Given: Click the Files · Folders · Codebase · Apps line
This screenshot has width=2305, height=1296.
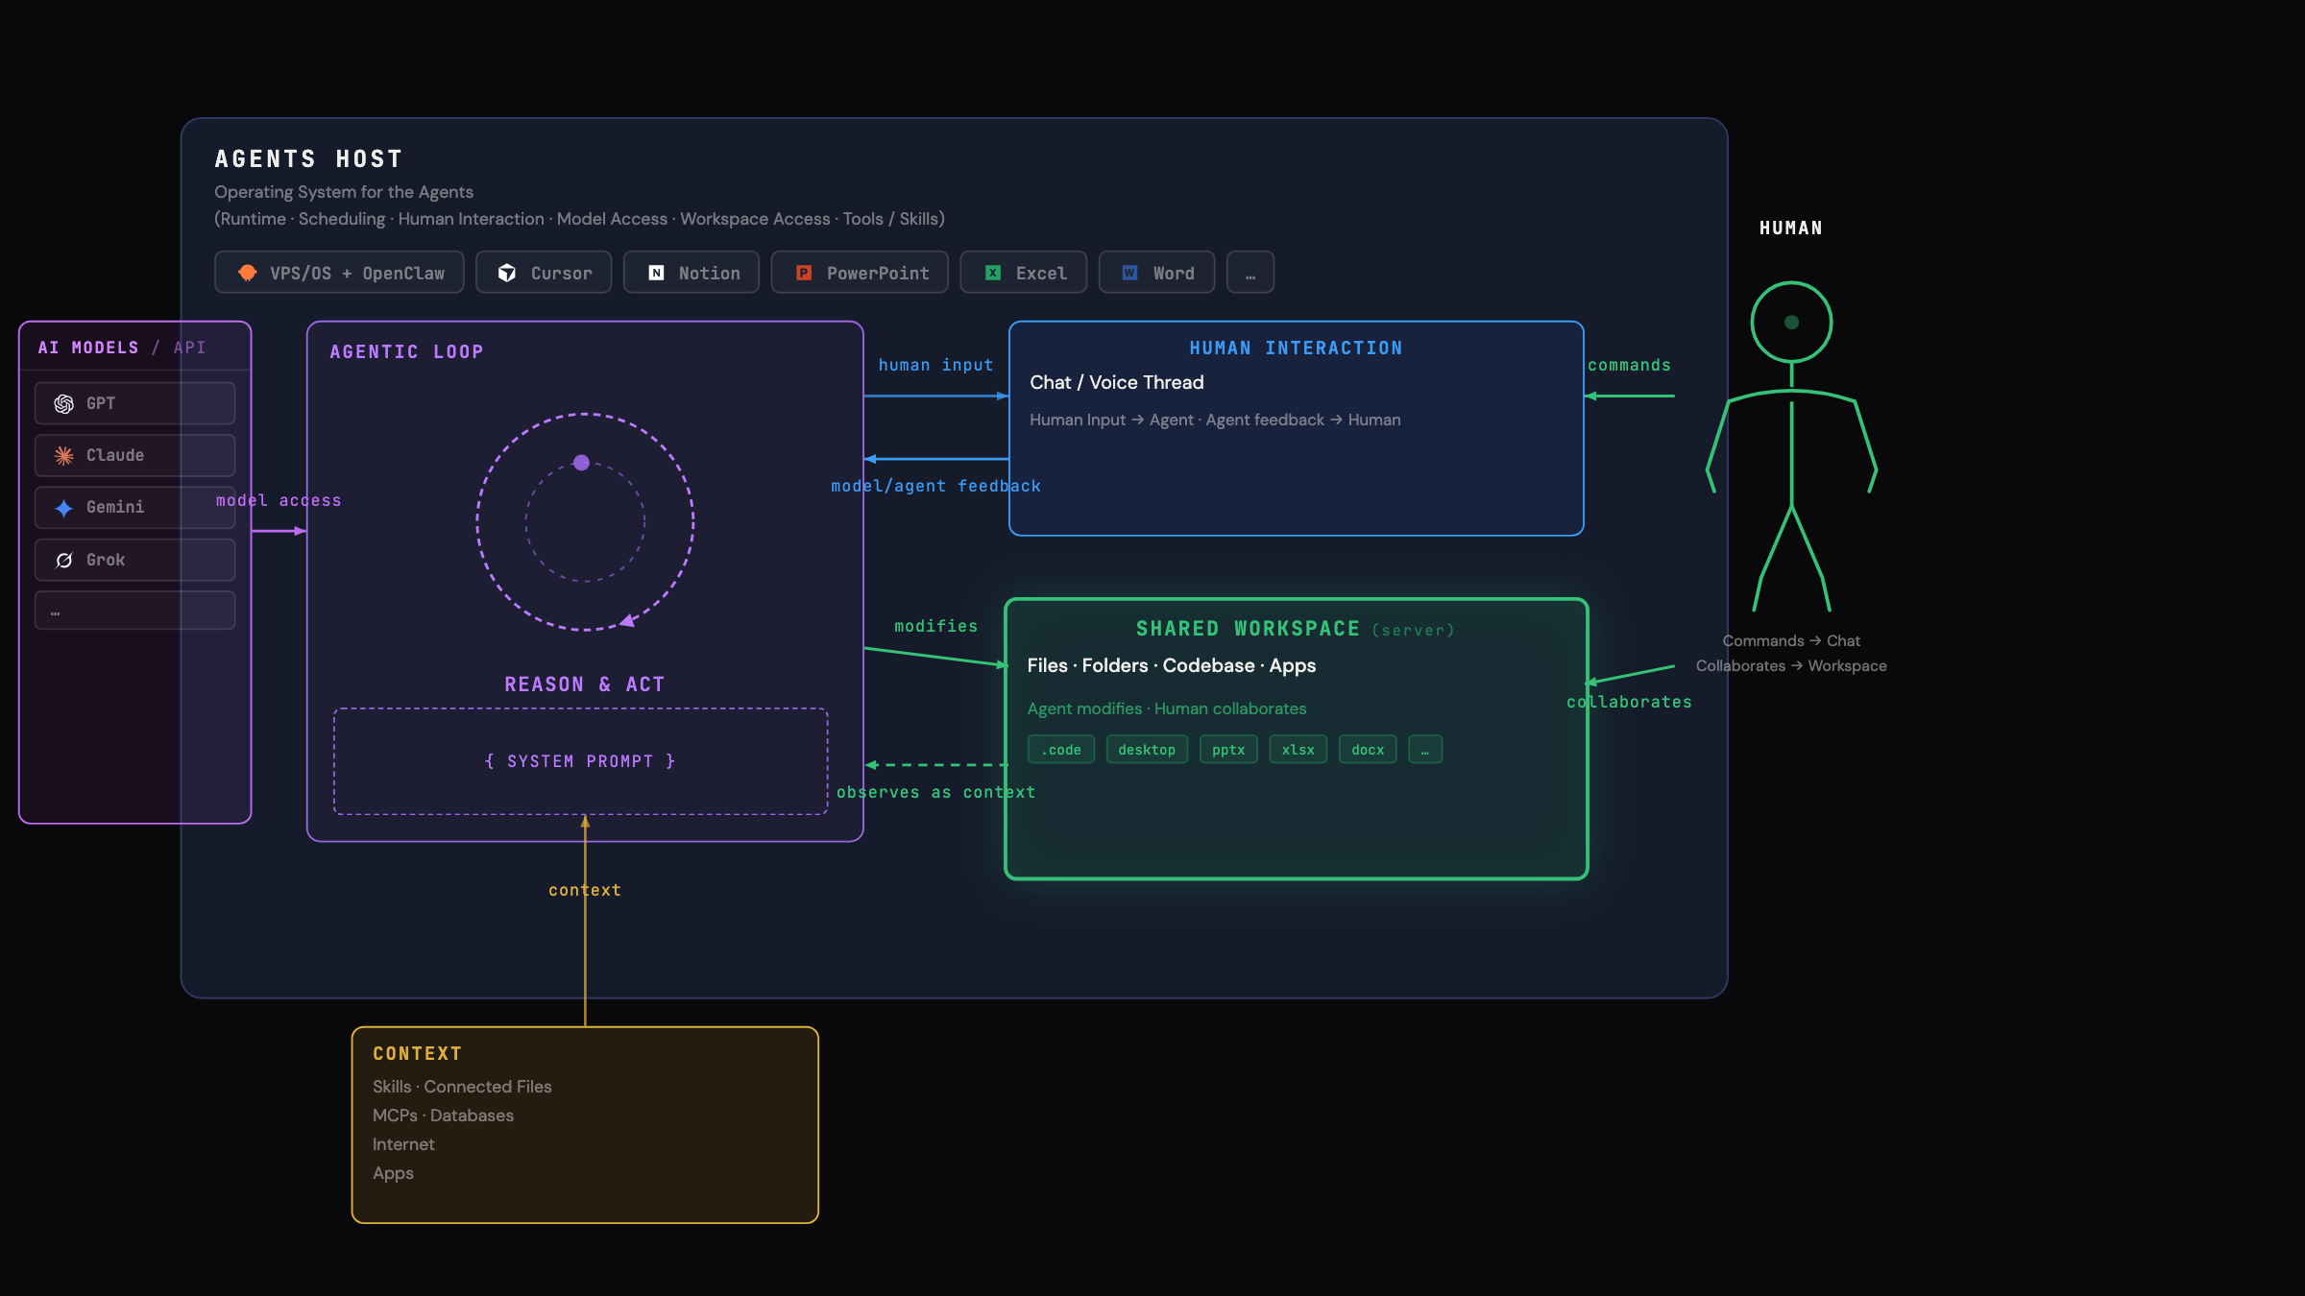Looking at the screenshot, I should (1172, 666).
